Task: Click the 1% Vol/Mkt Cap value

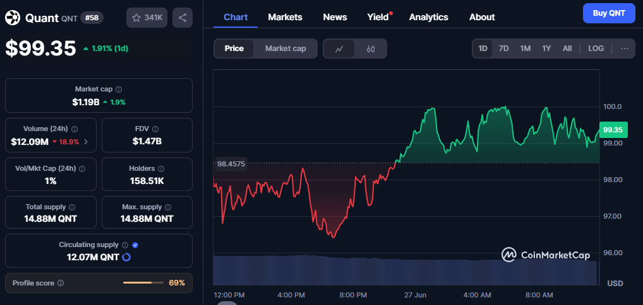Action: (x=51, y=181)
